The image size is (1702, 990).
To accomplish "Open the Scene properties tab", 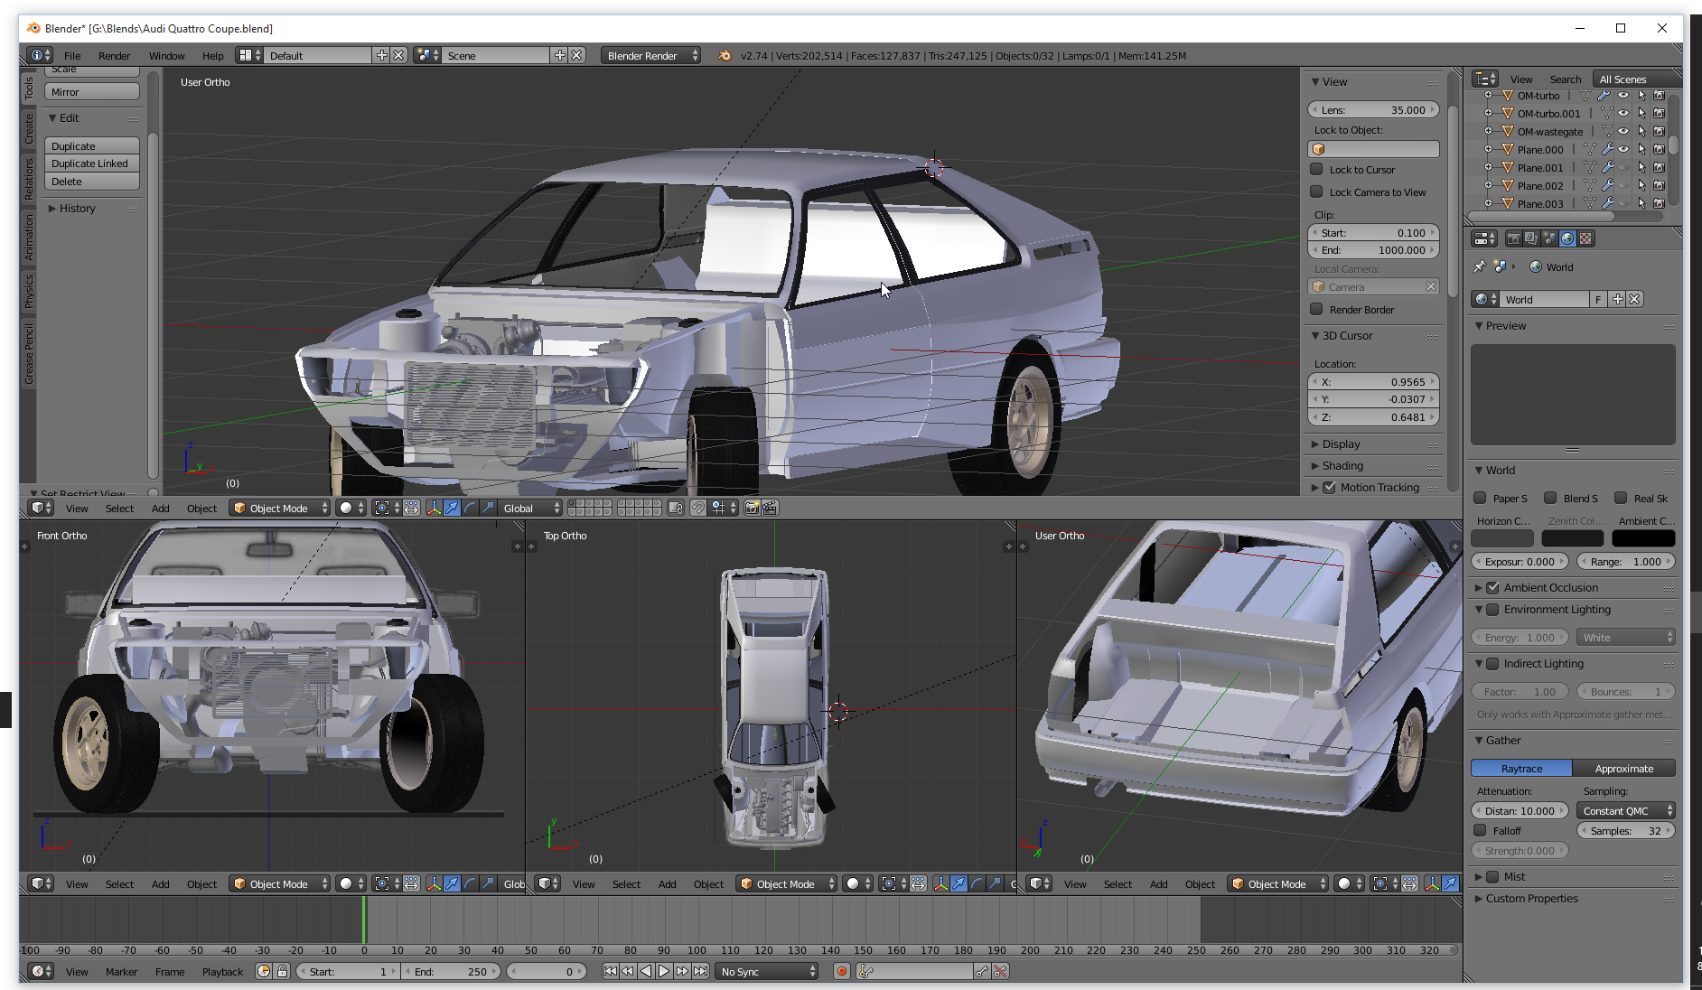I will [1549, 238].
